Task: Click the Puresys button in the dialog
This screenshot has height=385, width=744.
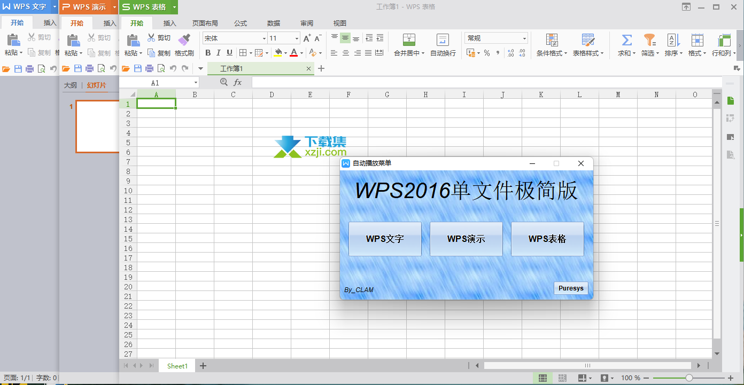Action: point(571,288)
